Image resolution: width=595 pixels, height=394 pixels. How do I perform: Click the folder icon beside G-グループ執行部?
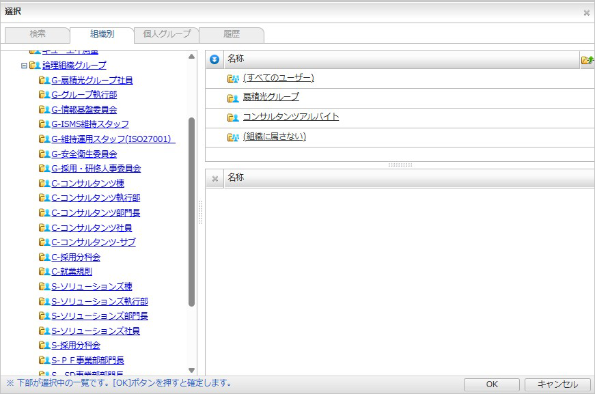click(x=44, y=95)
